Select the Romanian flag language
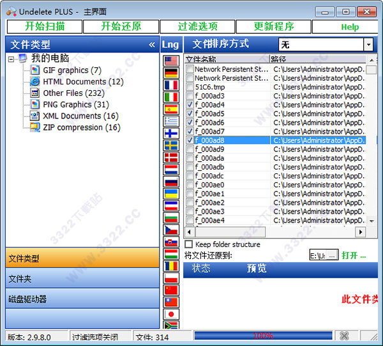383x346 pixels. [x=171, y=266]
